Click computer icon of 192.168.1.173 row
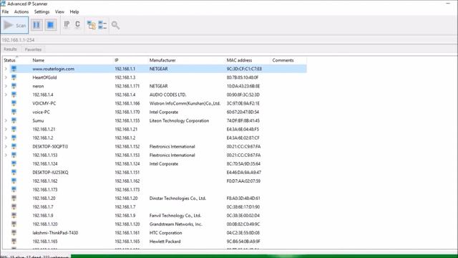Screen dimensions: 458x258 14,189
